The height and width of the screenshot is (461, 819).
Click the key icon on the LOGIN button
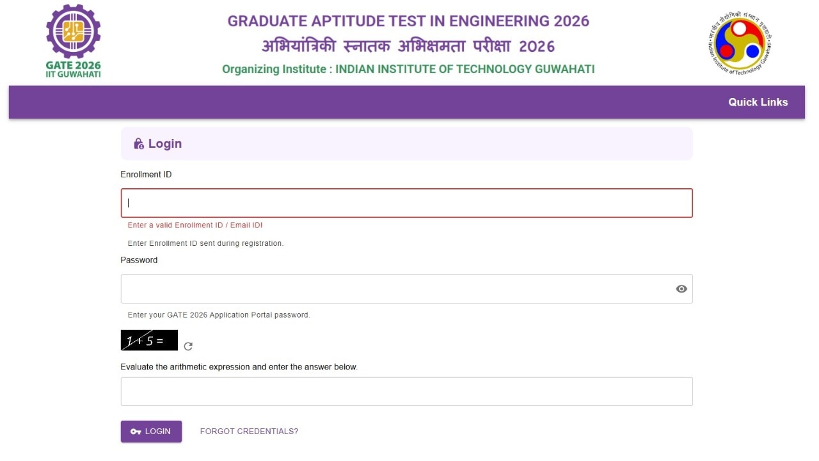tap(136, 432)
